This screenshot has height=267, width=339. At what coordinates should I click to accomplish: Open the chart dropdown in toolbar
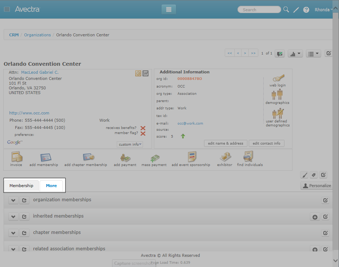point(295,53)
